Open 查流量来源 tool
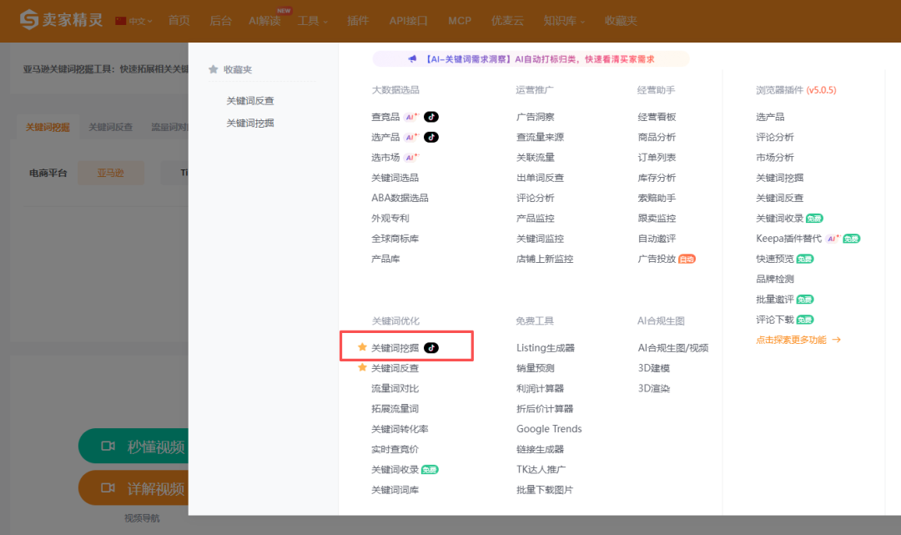The height and width of the screenshot is (535, 901). (x=540, y=137)
